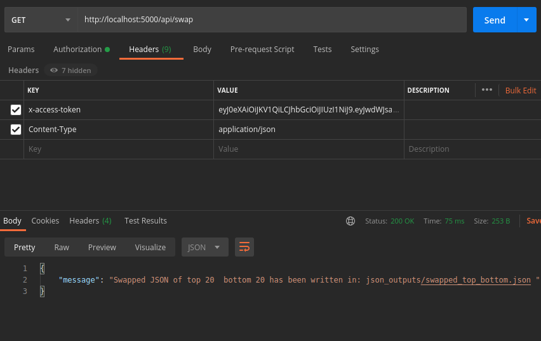This screenshot has height=341, width=541.
Task: Select the Content-Type key cell
Action: coord(119,130)
